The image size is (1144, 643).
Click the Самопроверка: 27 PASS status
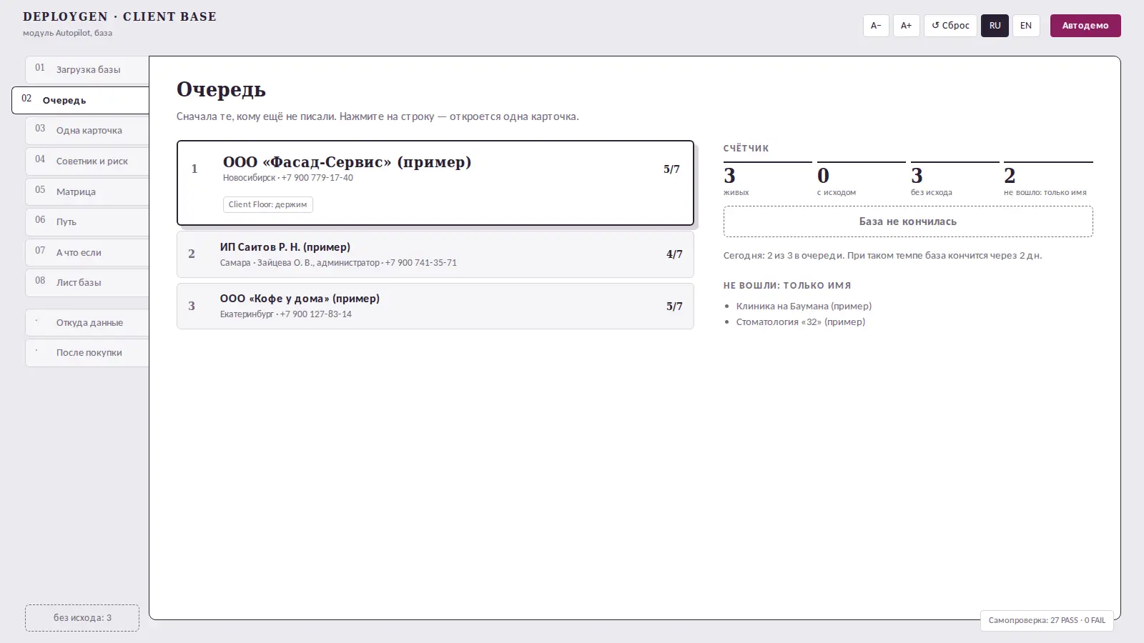tap(1047, 620)
